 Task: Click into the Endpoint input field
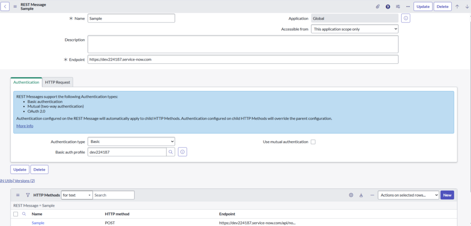coord(243,59)
